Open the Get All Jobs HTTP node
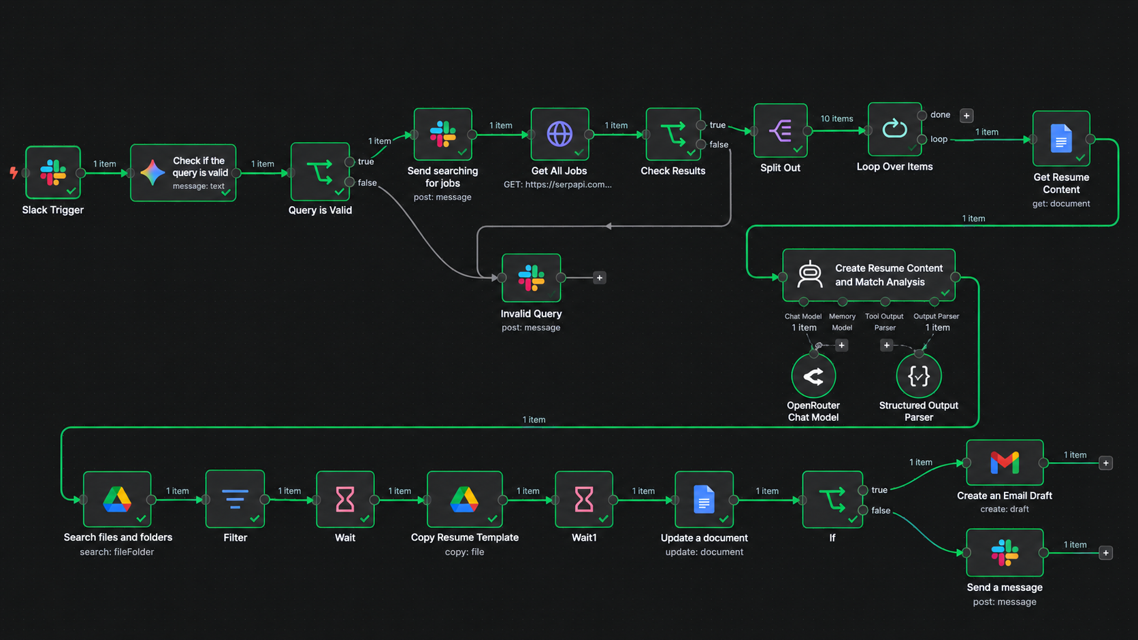1138x640 pixels. click(x=559, y=134)
